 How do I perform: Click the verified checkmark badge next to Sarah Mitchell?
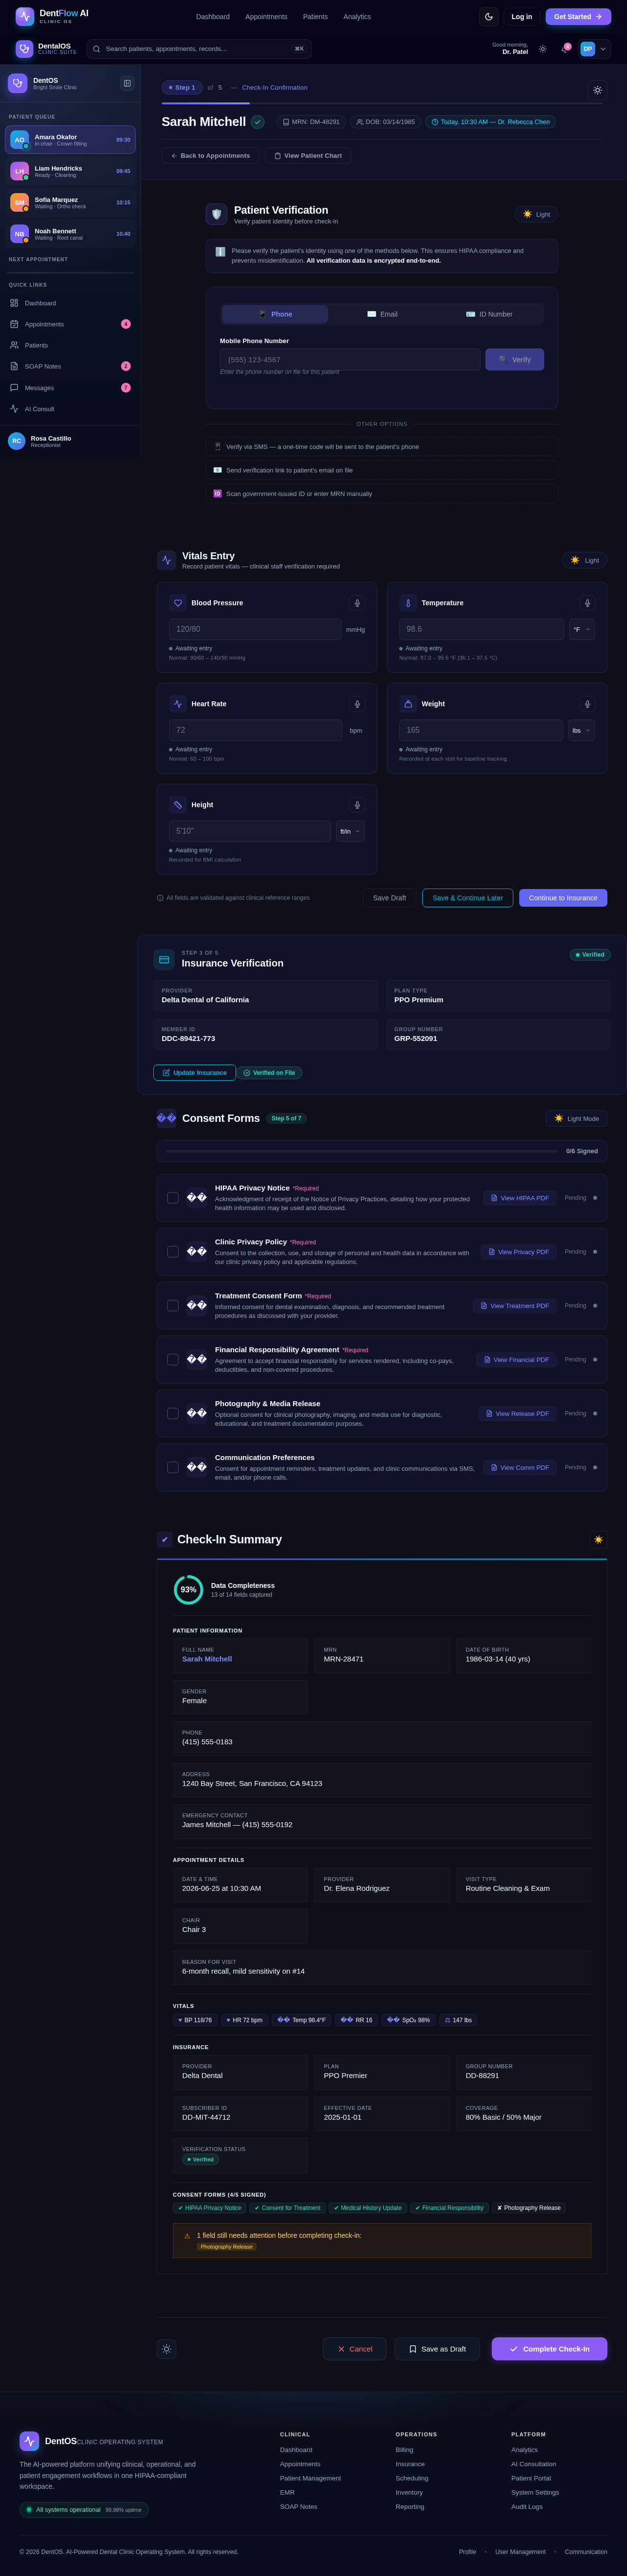[x=258, y=122]
